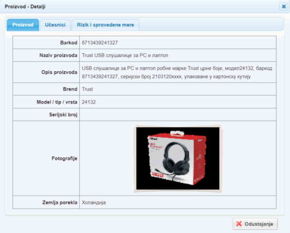Click the red X icon on Odustajanje
This screenshot has height=233, width=290.
[x=239, y=224]
